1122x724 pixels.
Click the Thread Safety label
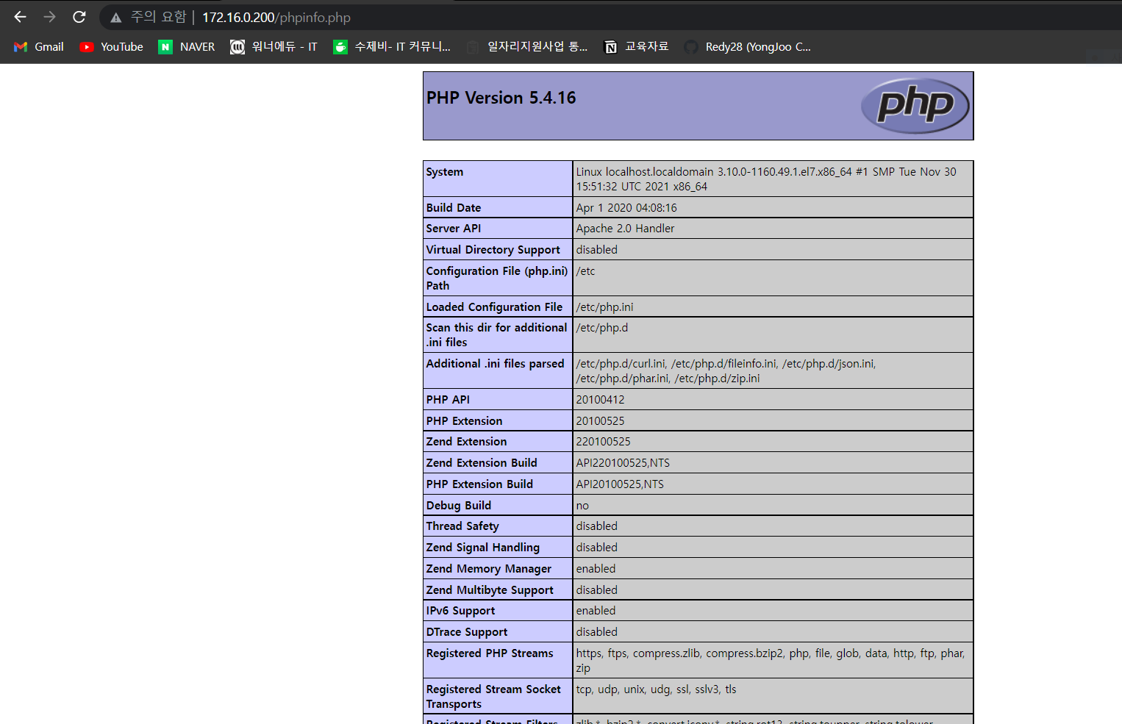click(x=462, y=526)
